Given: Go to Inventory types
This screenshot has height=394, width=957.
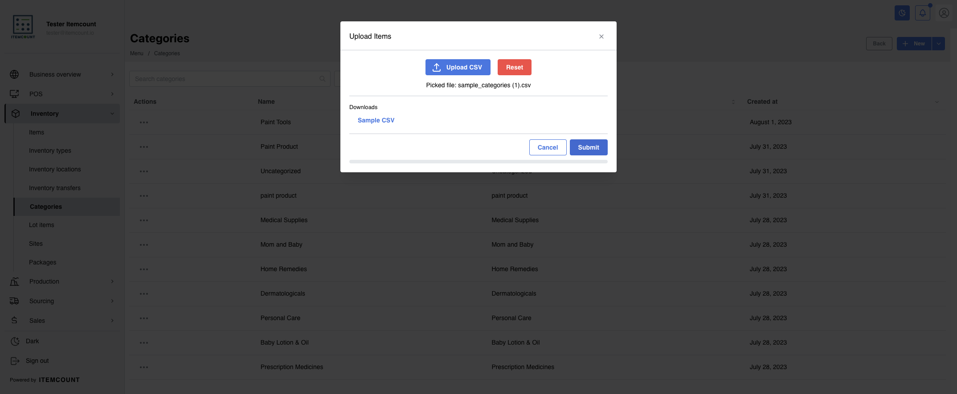Looking at the screenshot, I should pyautogui.click(x=50, y=150).
